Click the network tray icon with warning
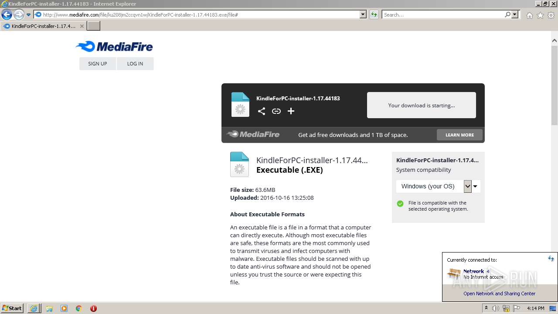558x314 pixels. click(x=506, y=308)
